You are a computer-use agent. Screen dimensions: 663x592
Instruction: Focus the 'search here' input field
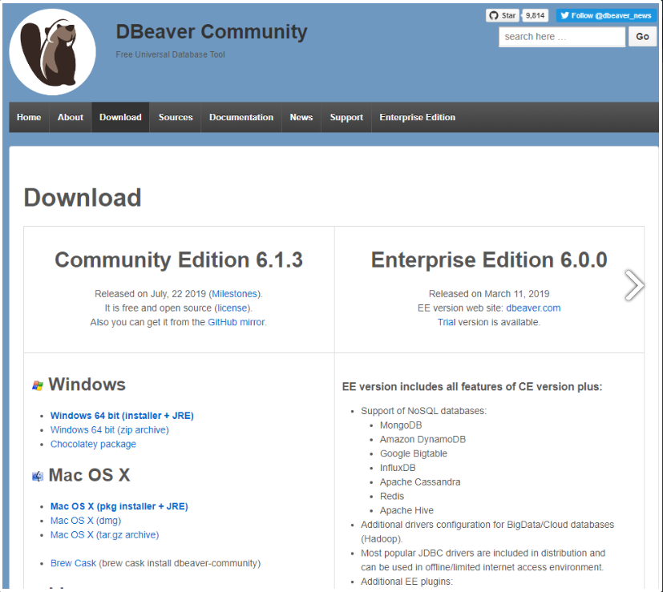click(x=561, y=37)
